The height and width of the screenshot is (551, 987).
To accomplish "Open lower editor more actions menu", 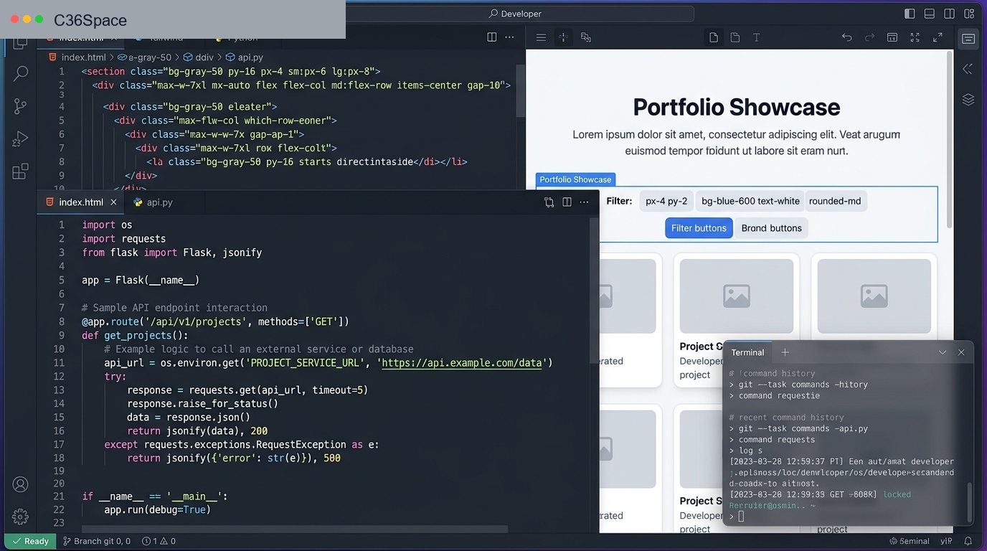I will tap(585, 202).
